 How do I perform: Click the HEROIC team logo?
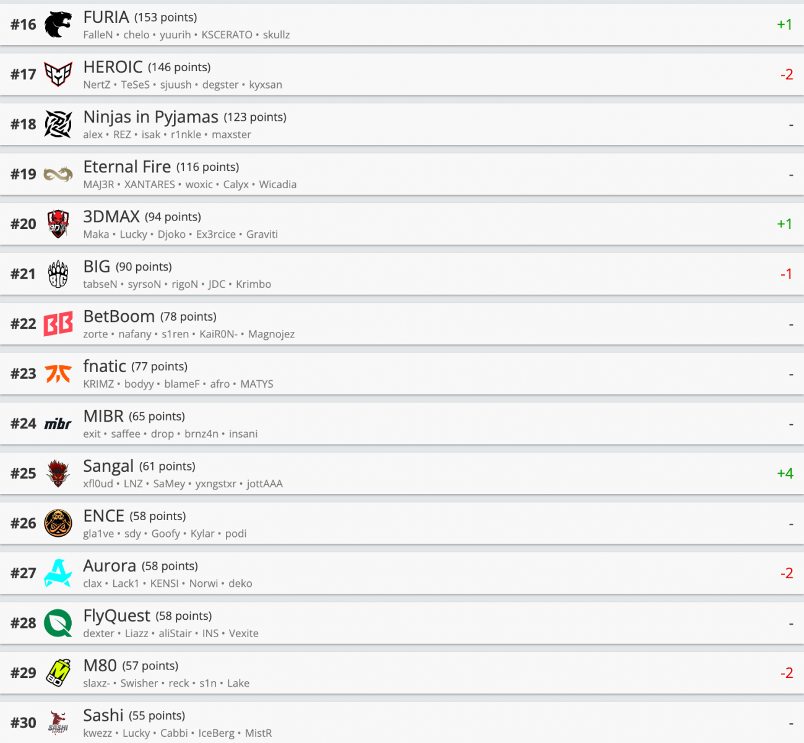pyautogui.click(x=58, y=74)
